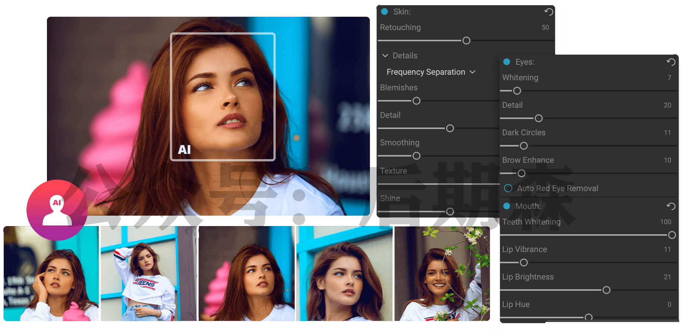Select thumbnail of smiling woman with flowers
Viewport: 684px width, 335px height.
442,273
